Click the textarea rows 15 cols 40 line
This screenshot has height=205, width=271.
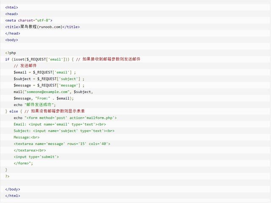tap(62, 144)
